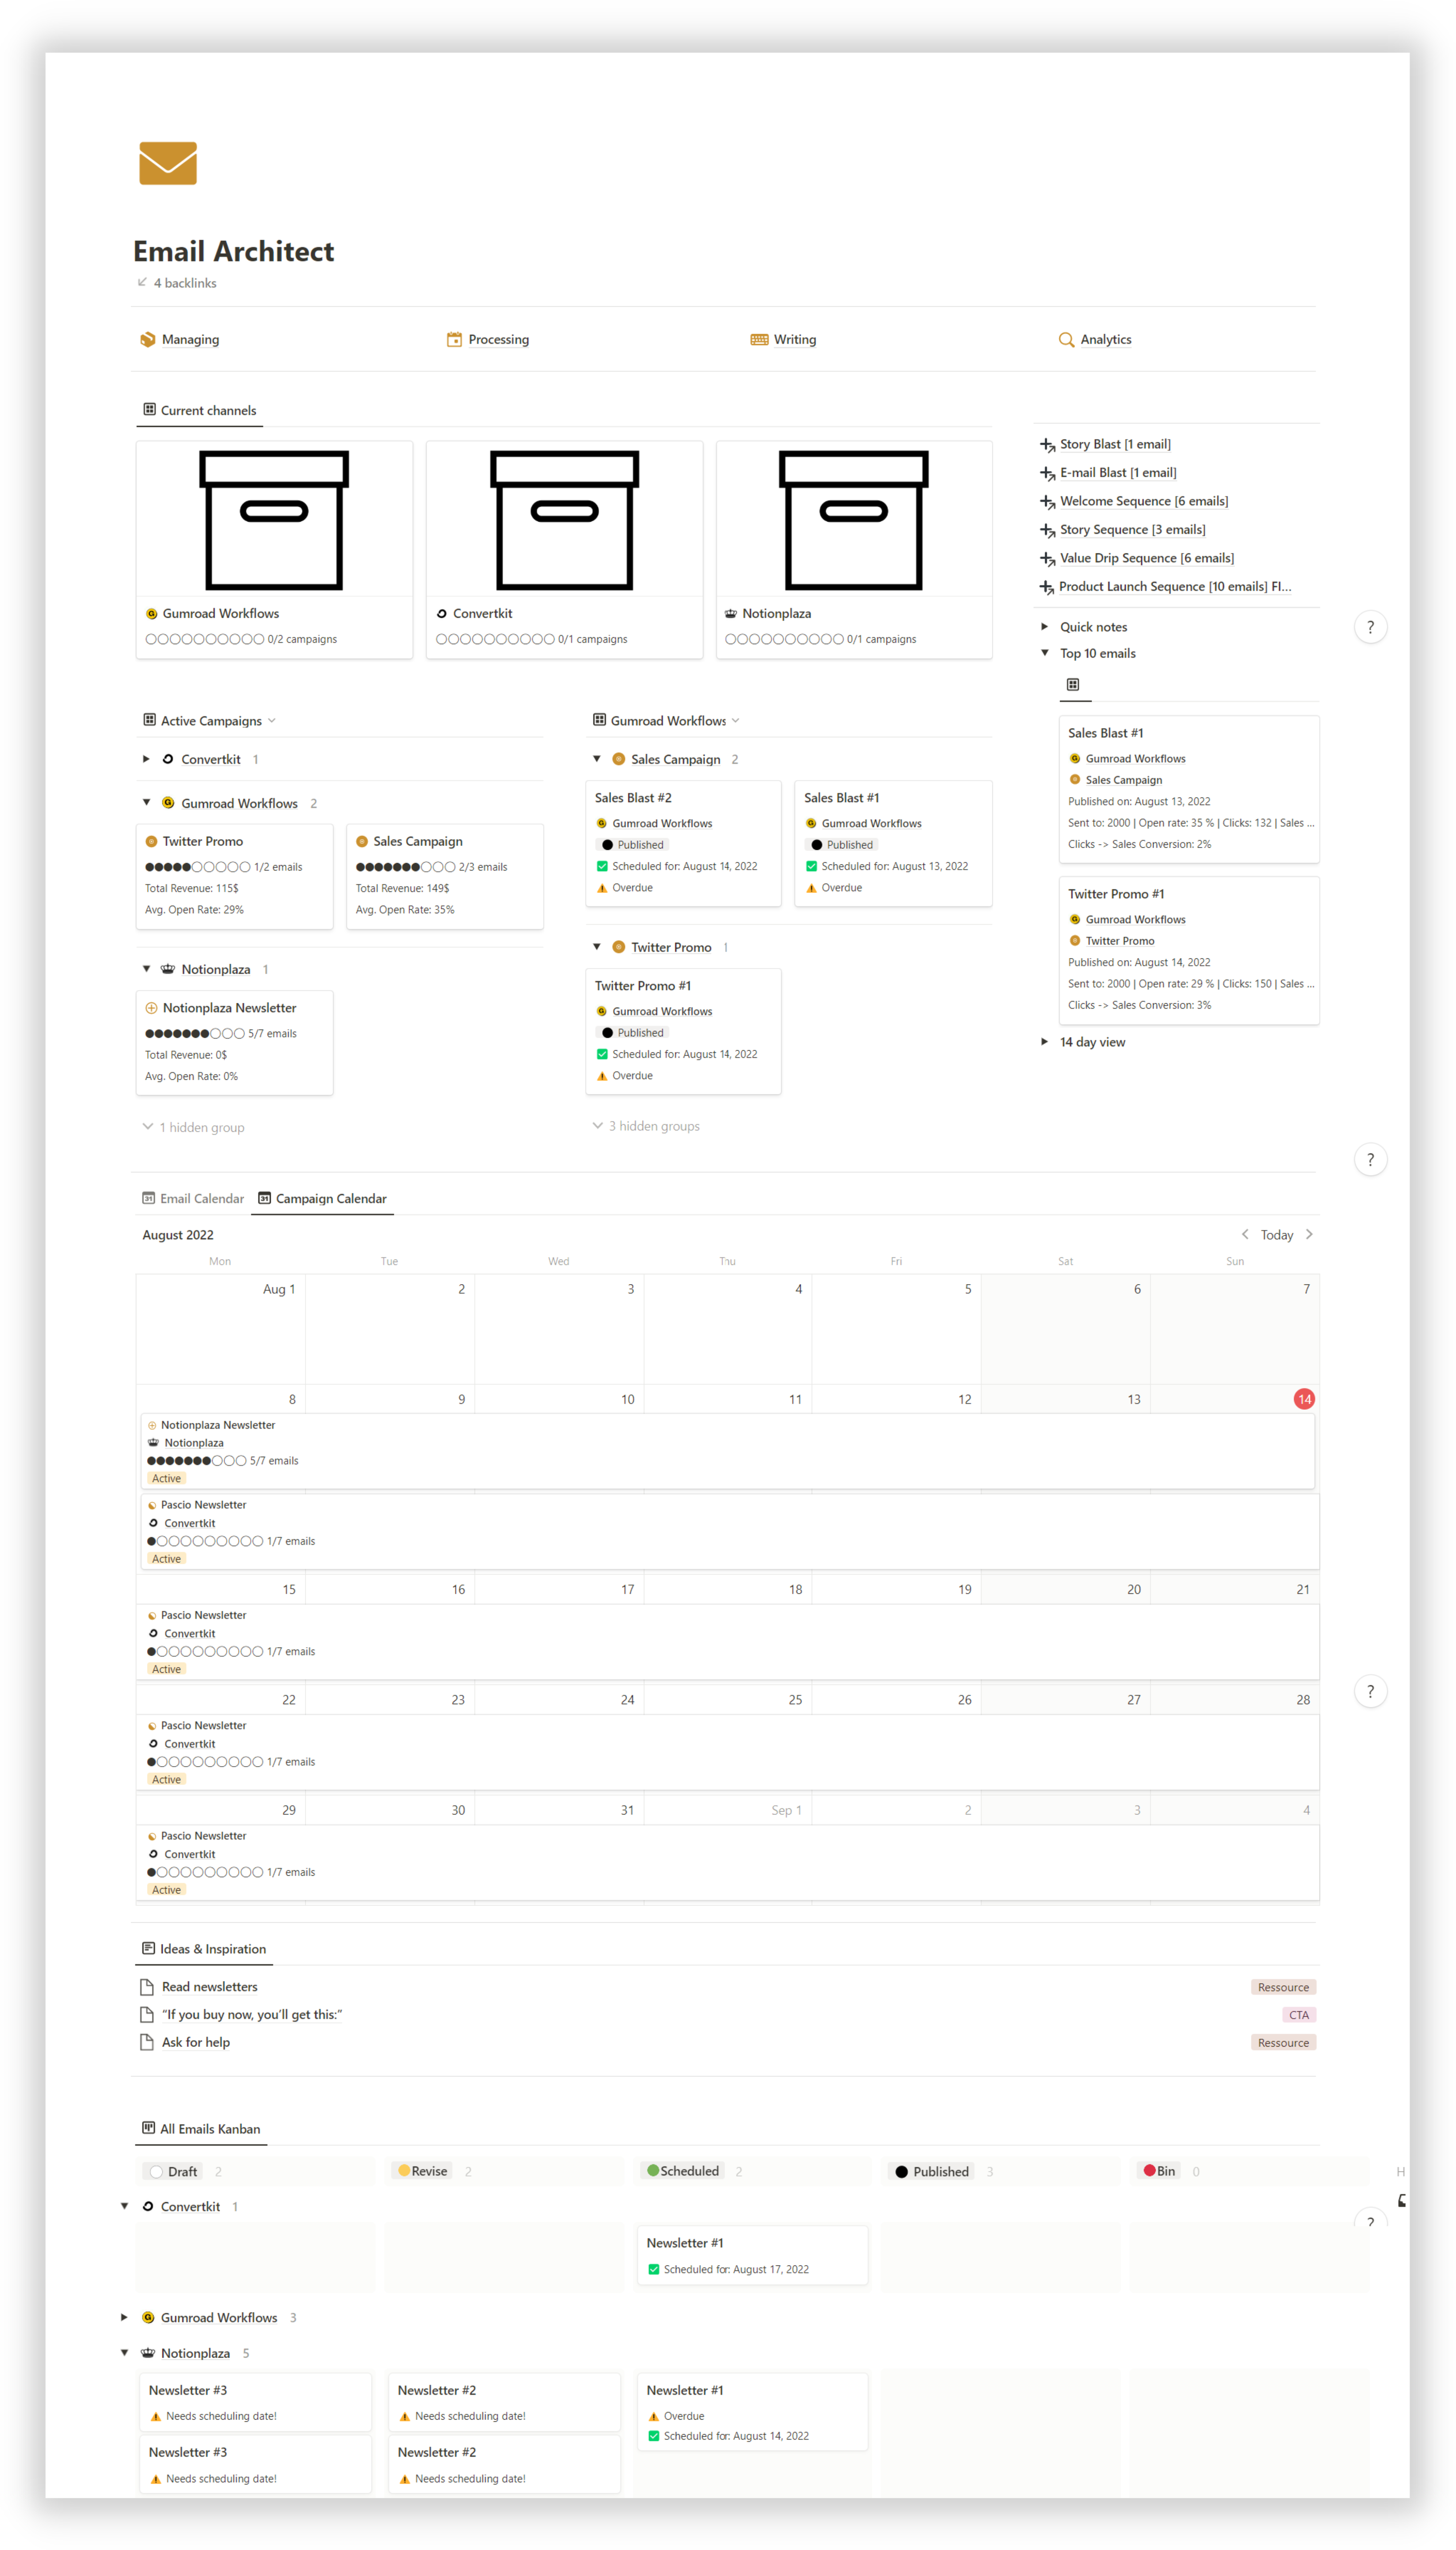The image size is (1456, 2550).
Task: Click the next month chevron in the calendar
Action: coord(1309,1234)
